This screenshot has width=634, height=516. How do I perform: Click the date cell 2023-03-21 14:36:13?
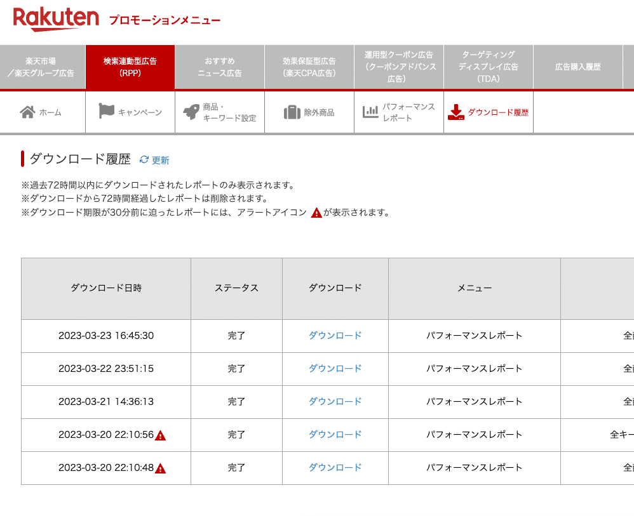pyautogui.click(x=106, y=402)
